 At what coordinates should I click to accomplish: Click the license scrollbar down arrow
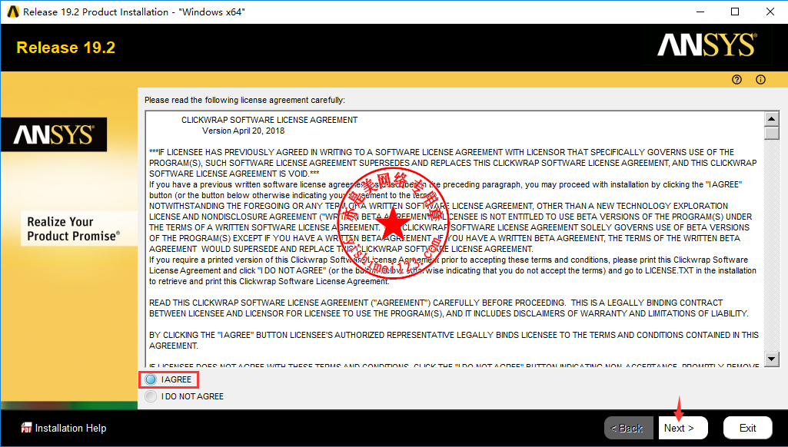pos(771,359)
